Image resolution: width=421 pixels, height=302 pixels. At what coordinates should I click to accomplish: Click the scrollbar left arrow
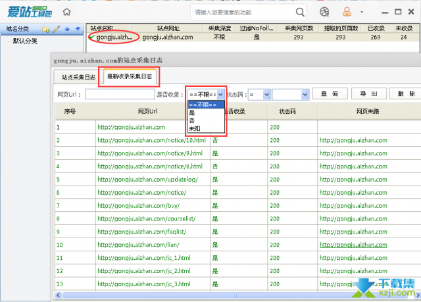click(58, 295)
